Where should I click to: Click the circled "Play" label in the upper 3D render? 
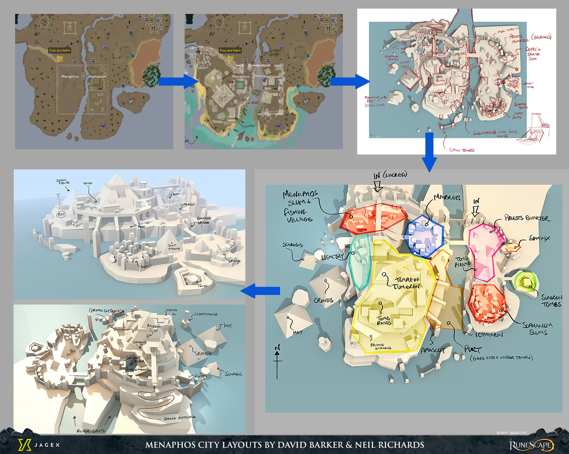point(61,214)
